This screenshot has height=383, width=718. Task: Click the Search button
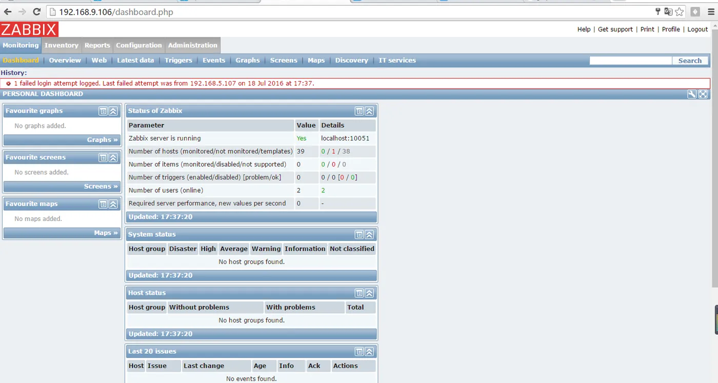690,61
